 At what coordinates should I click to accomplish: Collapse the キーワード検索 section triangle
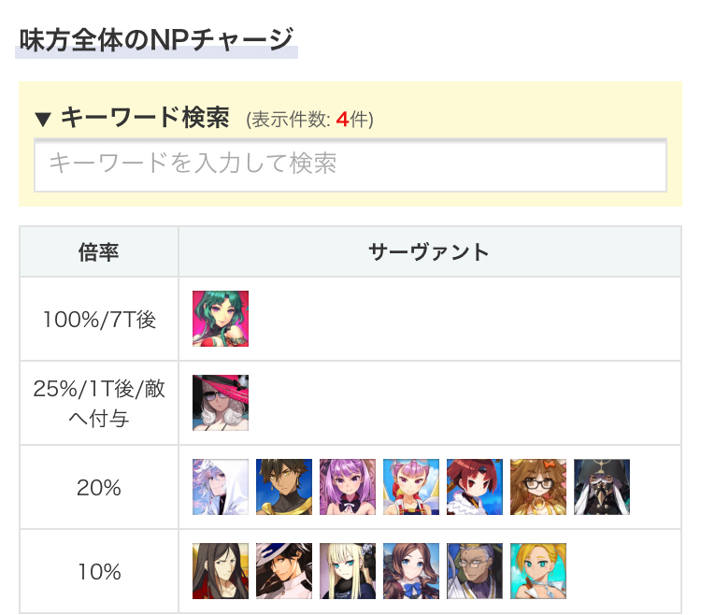pos(42,119)
